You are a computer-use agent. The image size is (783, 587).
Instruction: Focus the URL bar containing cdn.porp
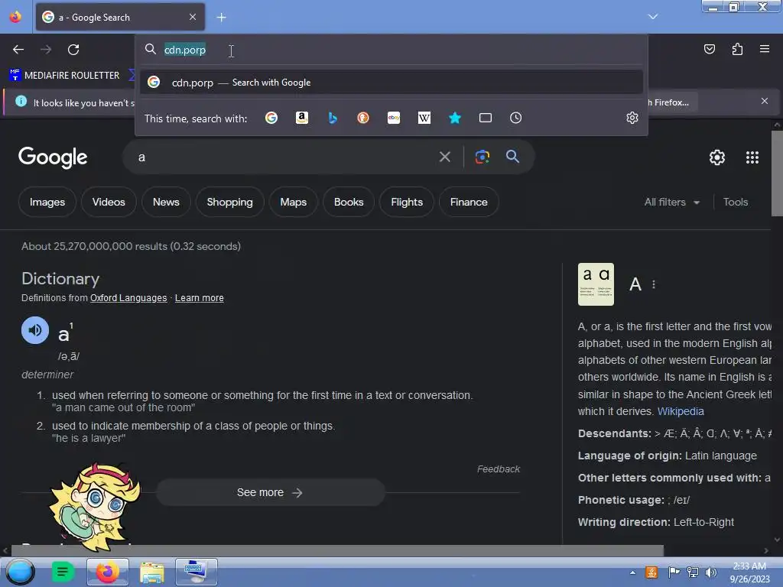click(391, 50)
